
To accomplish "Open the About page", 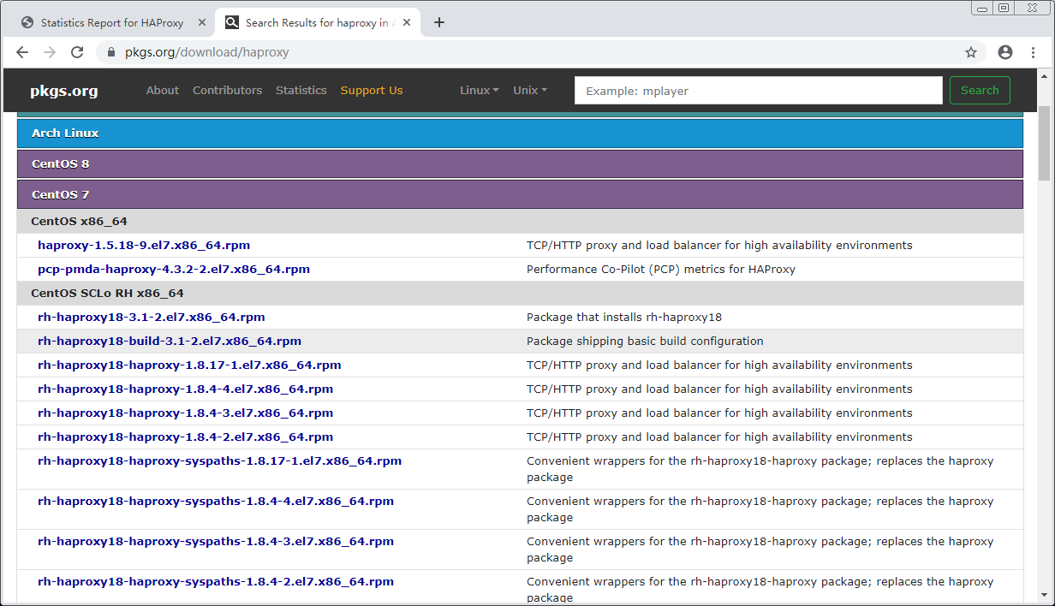I will tap(163, 90).
